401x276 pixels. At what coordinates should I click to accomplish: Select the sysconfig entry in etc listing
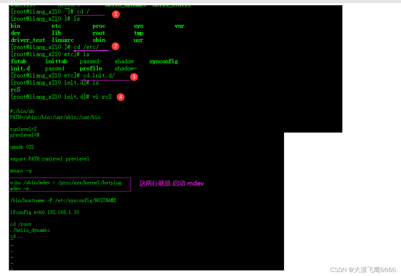163,61
